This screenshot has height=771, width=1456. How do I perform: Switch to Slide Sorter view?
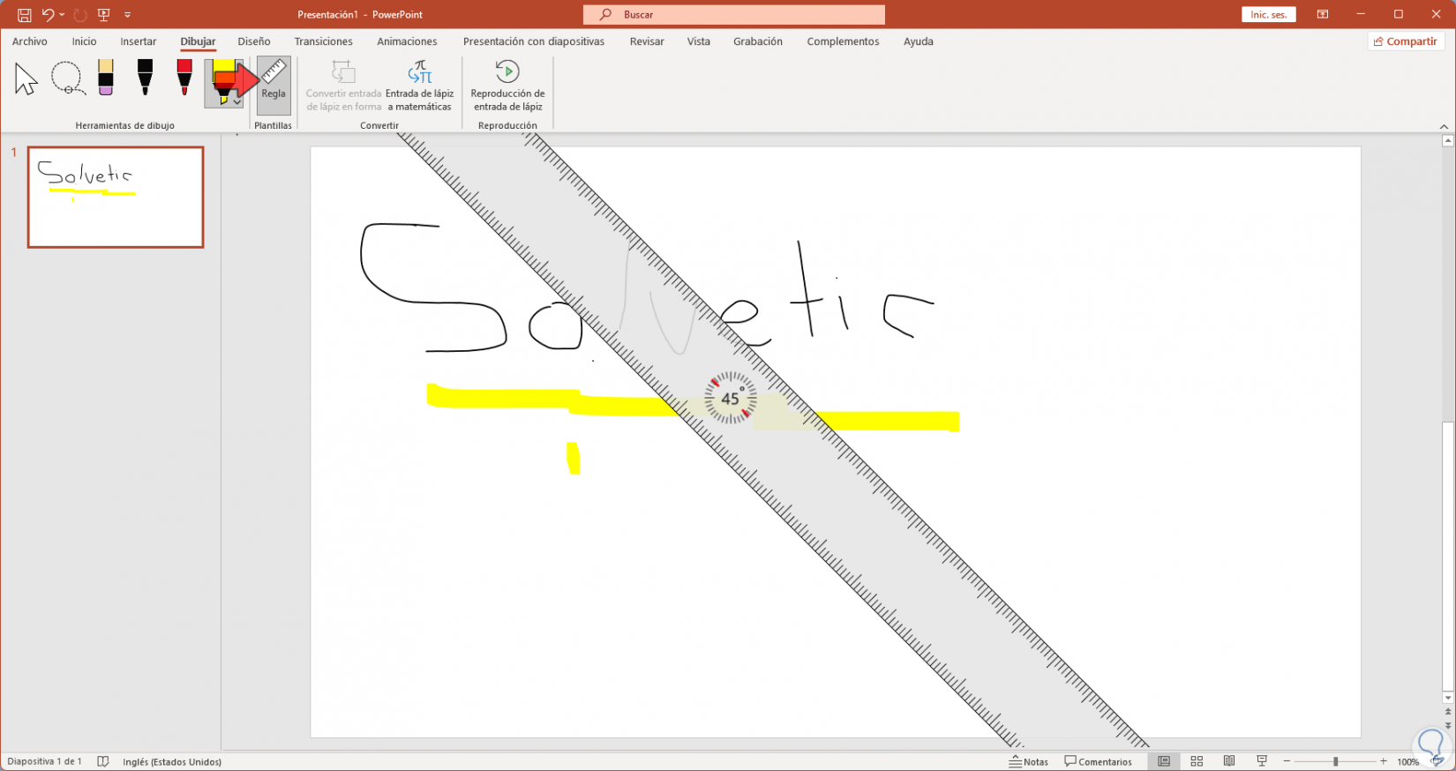[1197, 761]
